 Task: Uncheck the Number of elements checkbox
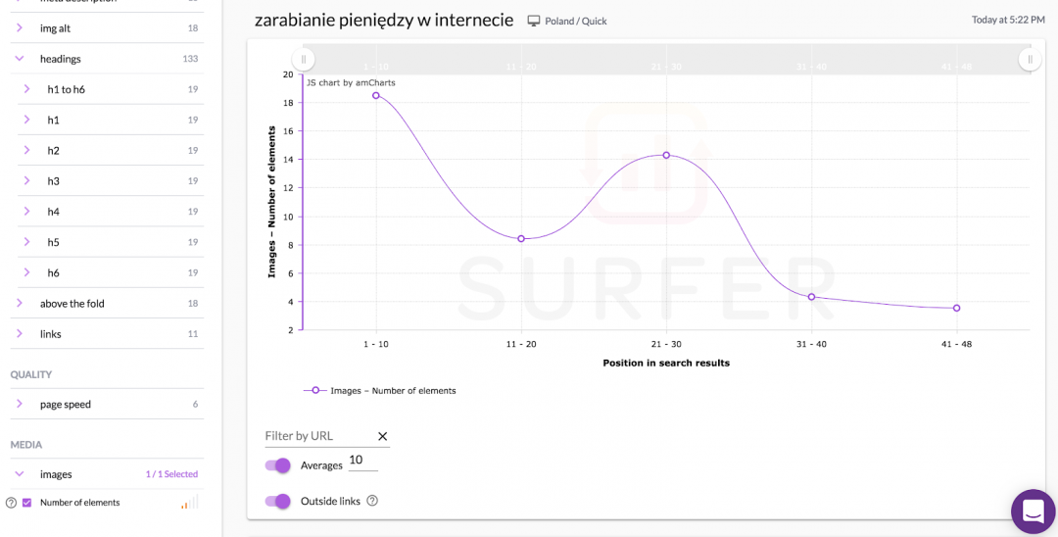point(26,503)
